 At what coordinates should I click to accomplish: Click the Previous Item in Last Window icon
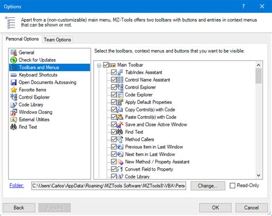click(120, 147)
